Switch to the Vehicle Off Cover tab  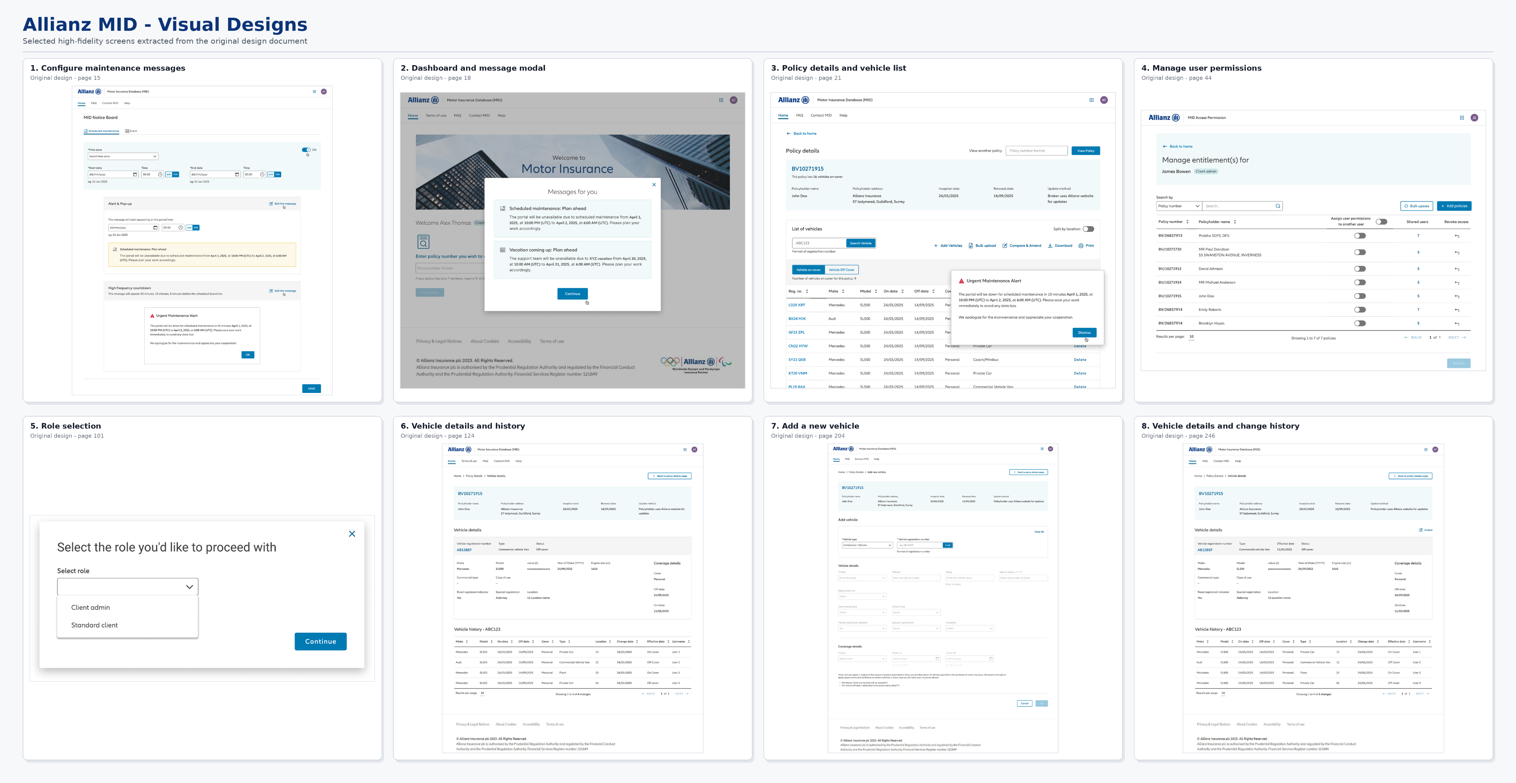tap(842, 270)
